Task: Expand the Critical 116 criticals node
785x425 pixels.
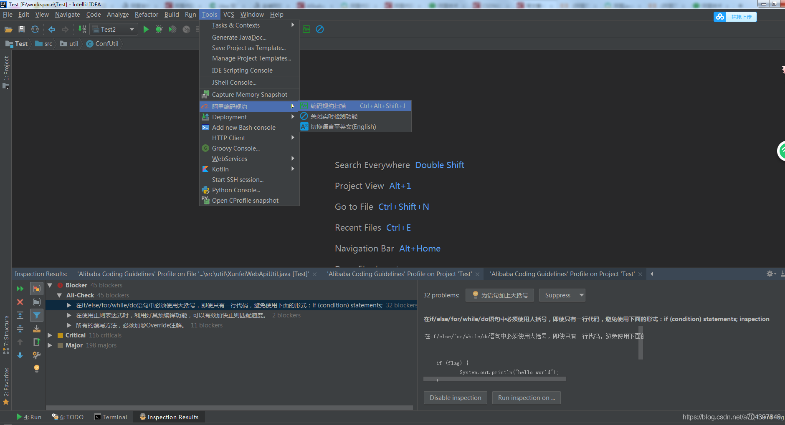Action: click(x=50, y=335)
